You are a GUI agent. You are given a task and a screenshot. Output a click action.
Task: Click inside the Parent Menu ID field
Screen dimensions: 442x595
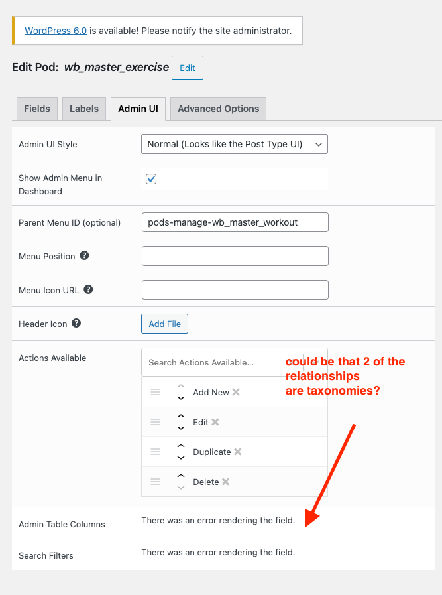[234, 222]
